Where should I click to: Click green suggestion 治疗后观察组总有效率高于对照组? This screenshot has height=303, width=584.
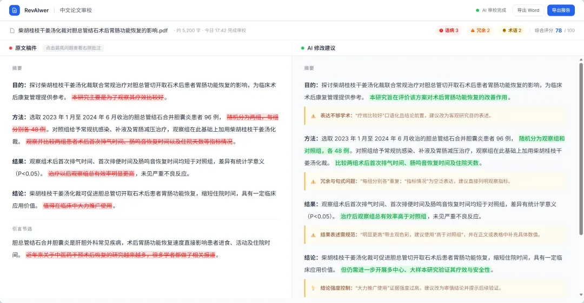[x=383, y=217]
